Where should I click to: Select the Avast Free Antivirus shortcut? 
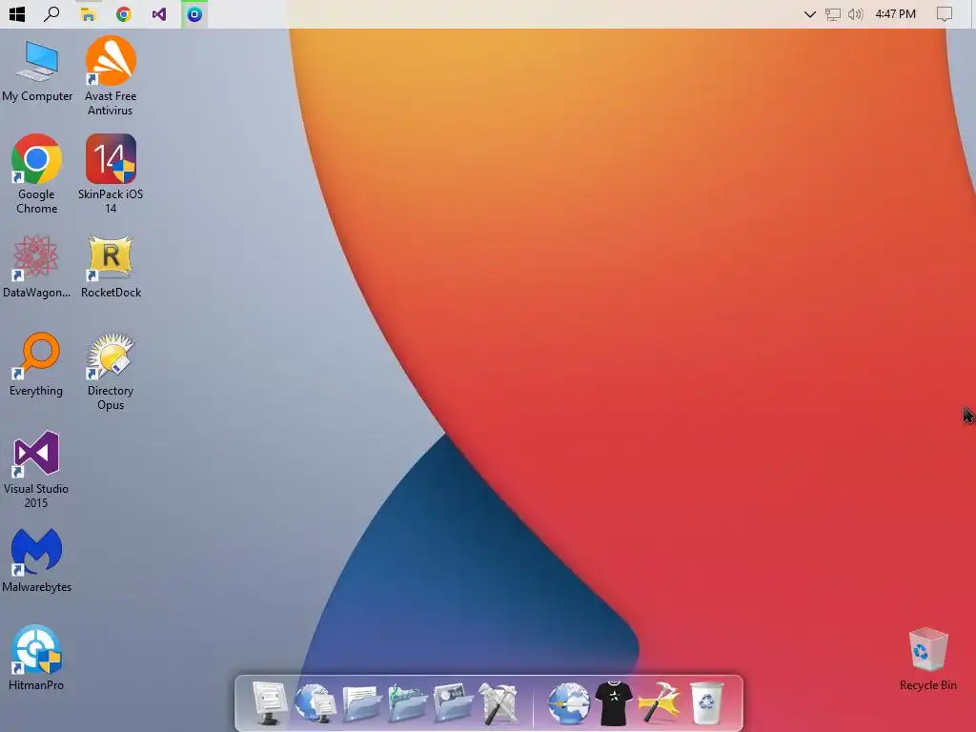(x=111, y=76)
